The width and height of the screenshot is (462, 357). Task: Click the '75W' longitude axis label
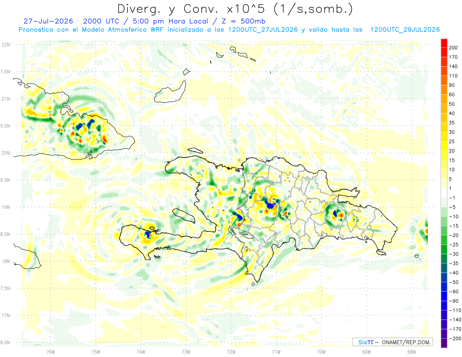[x=96, y=352]
